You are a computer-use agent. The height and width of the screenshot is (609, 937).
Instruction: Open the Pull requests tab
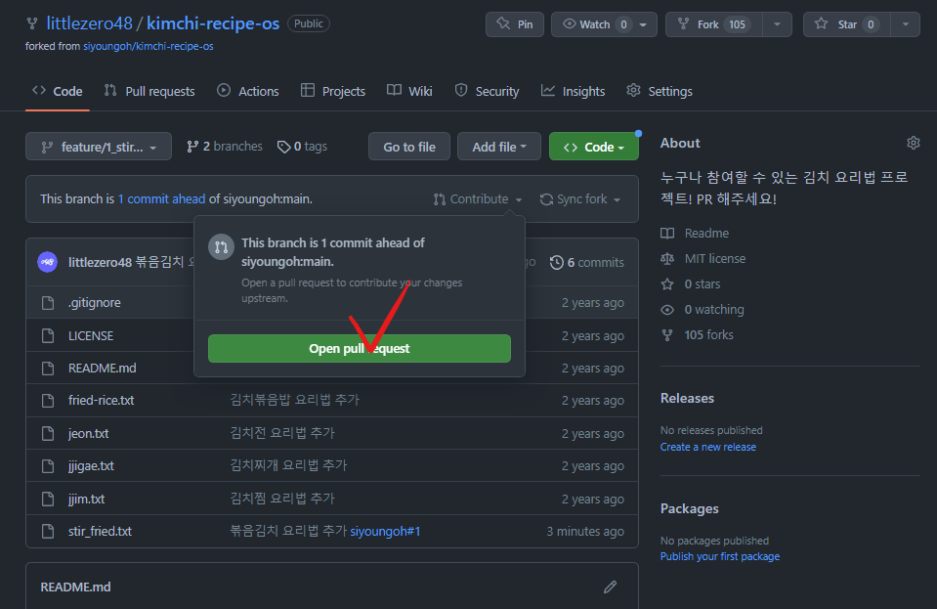(x=149, y=92)
